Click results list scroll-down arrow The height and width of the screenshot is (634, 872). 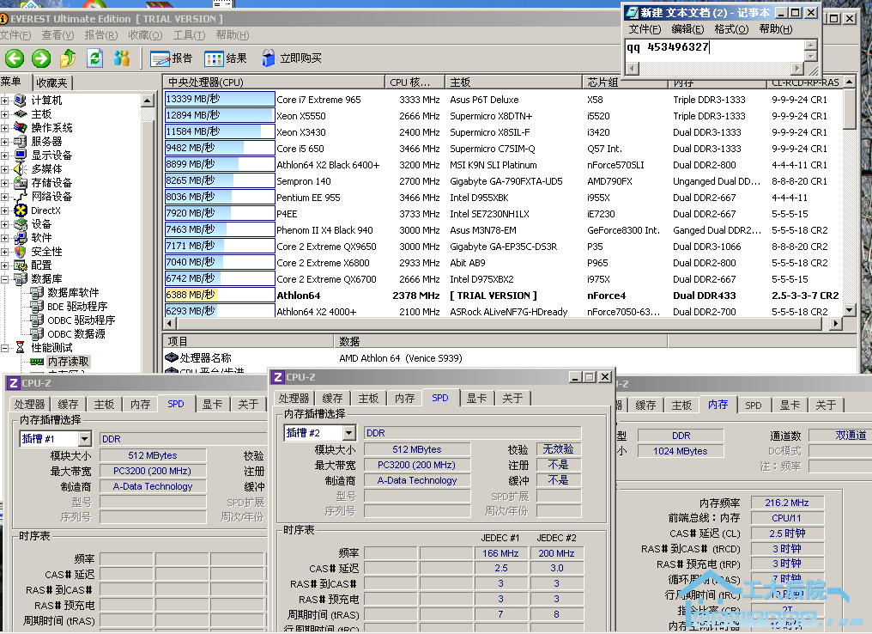coord(849,310)
